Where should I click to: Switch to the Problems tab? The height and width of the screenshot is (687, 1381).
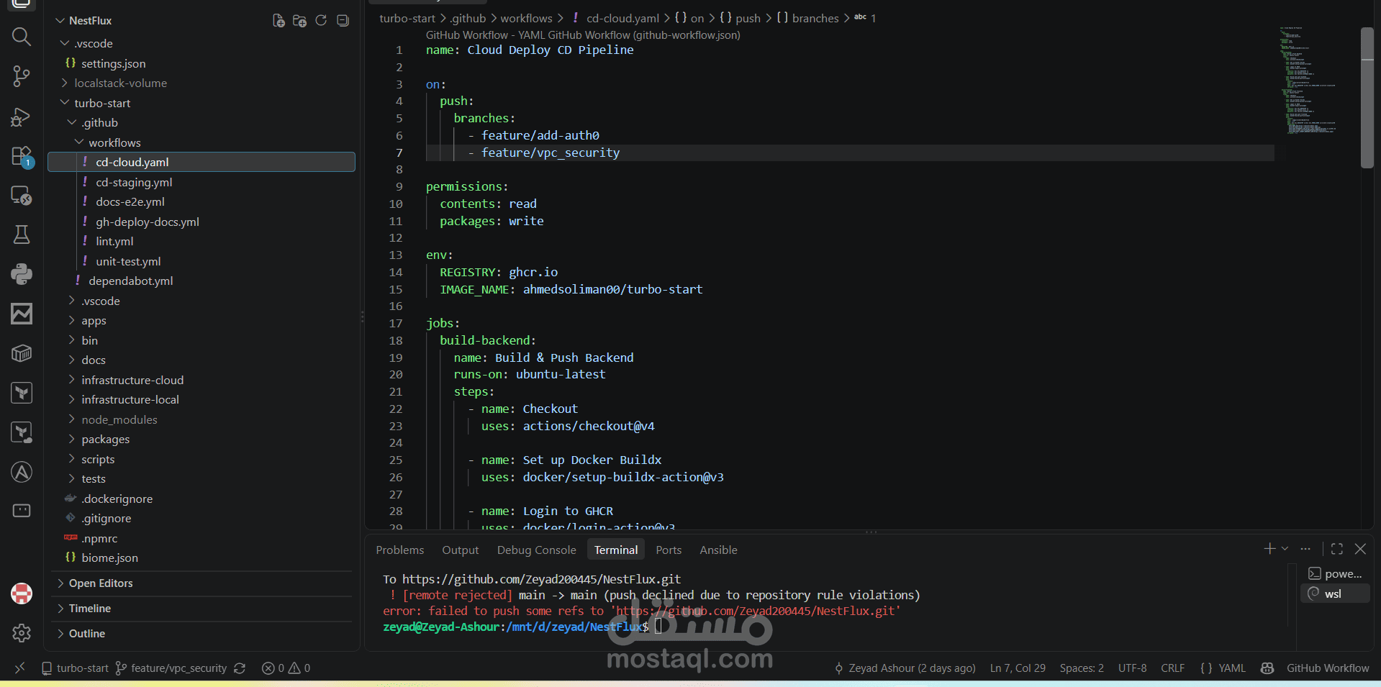pos(400,550)
